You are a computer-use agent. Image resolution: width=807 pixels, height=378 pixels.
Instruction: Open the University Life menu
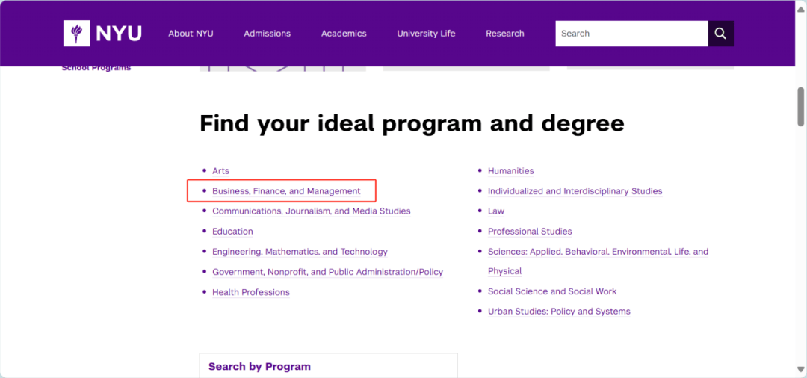pyautogui.click(x=426, y=34)
